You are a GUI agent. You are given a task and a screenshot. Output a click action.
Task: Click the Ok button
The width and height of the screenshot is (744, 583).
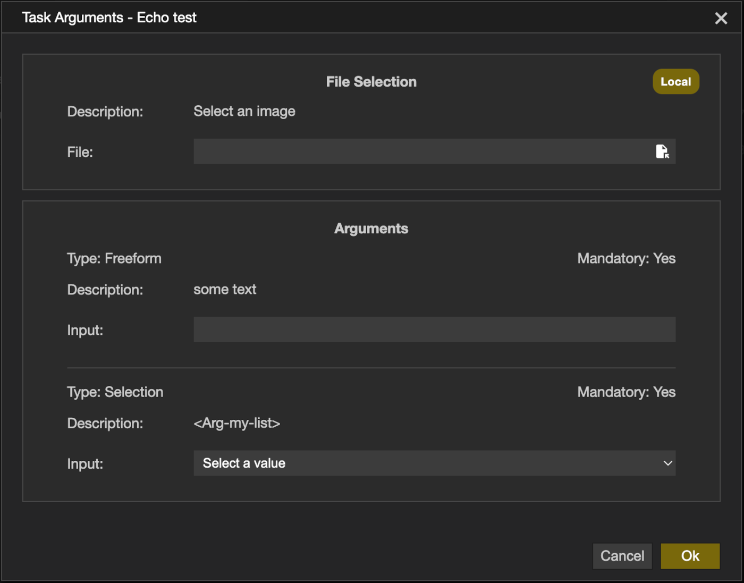tap(690, 556)
